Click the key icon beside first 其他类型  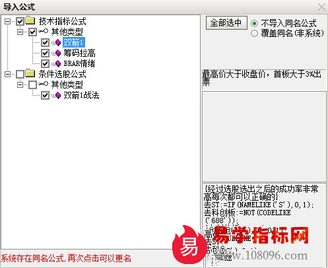pyautogui.click(x=43, y=31)
